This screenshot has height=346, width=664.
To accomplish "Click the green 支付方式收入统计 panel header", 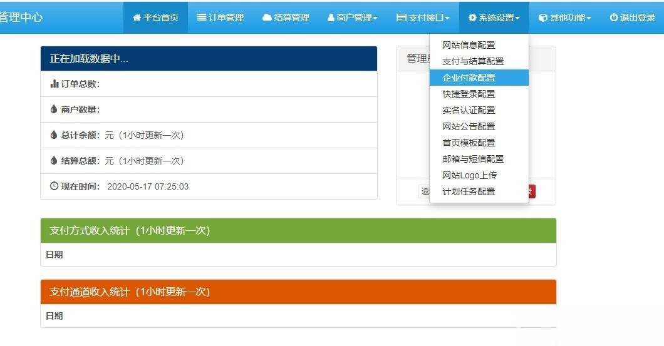I will coord(298,230).
